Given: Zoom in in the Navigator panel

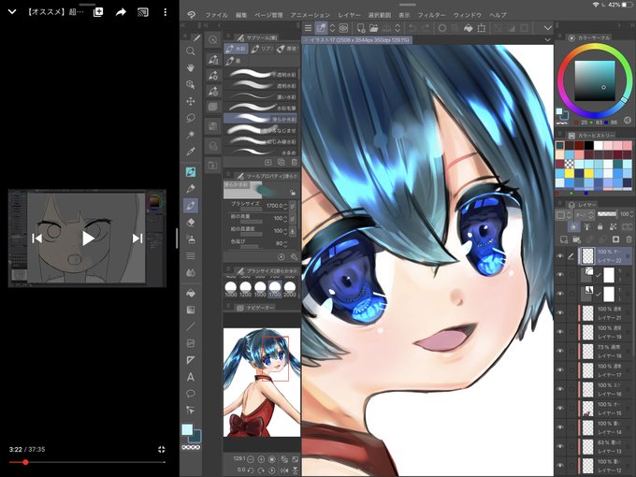Looking at the screenshot, I should click(x=261, y=459).
